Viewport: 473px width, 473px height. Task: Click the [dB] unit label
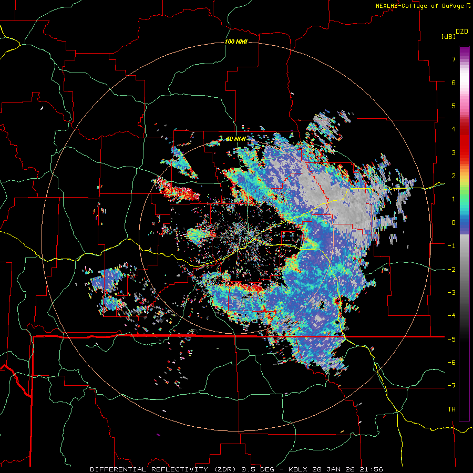pyautogui.click(x=448, y=36)
